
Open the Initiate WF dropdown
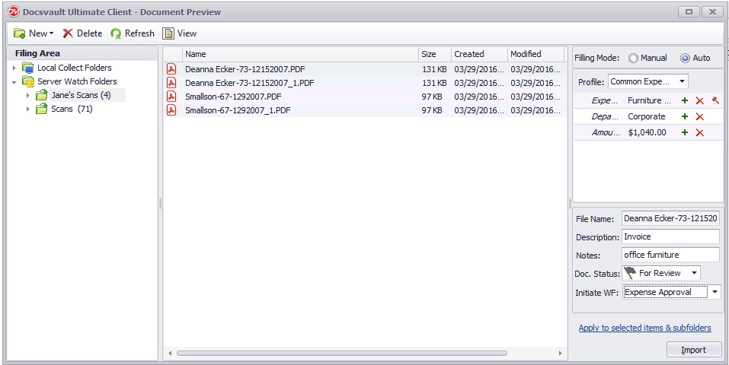pyautogui.click(x=714, y=292)
